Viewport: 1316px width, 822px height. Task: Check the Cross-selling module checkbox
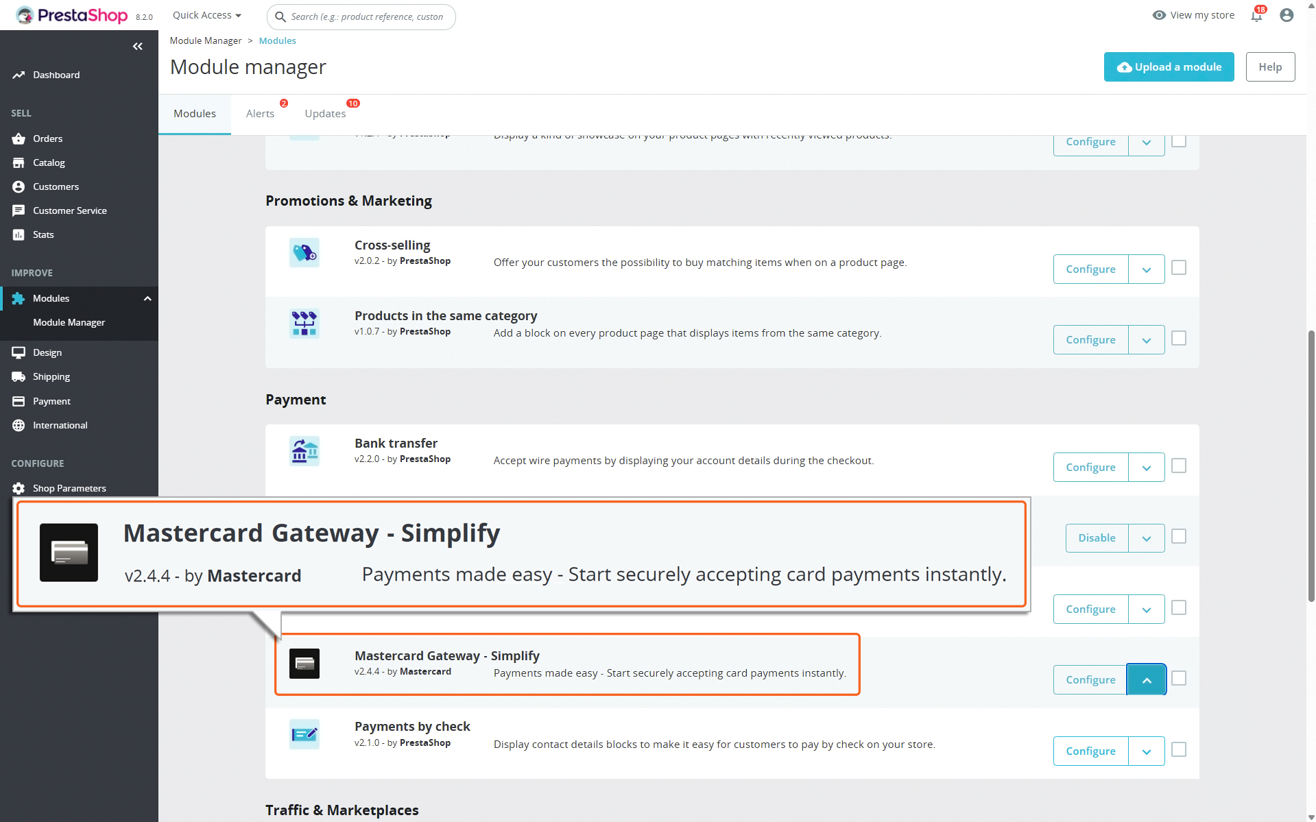(1179, 267)
